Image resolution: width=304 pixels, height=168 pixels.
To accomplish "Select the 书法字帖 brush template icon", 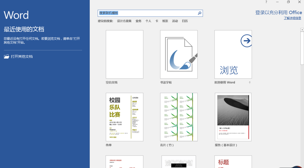I will (179, 54).
